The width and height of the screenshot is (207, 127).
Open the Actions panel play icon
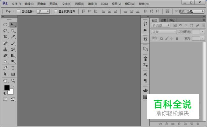[145, 30]
